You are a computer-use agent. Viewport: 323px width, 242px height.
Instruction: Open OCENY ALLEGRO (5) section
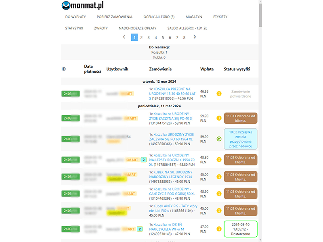[x=159, y=17]
